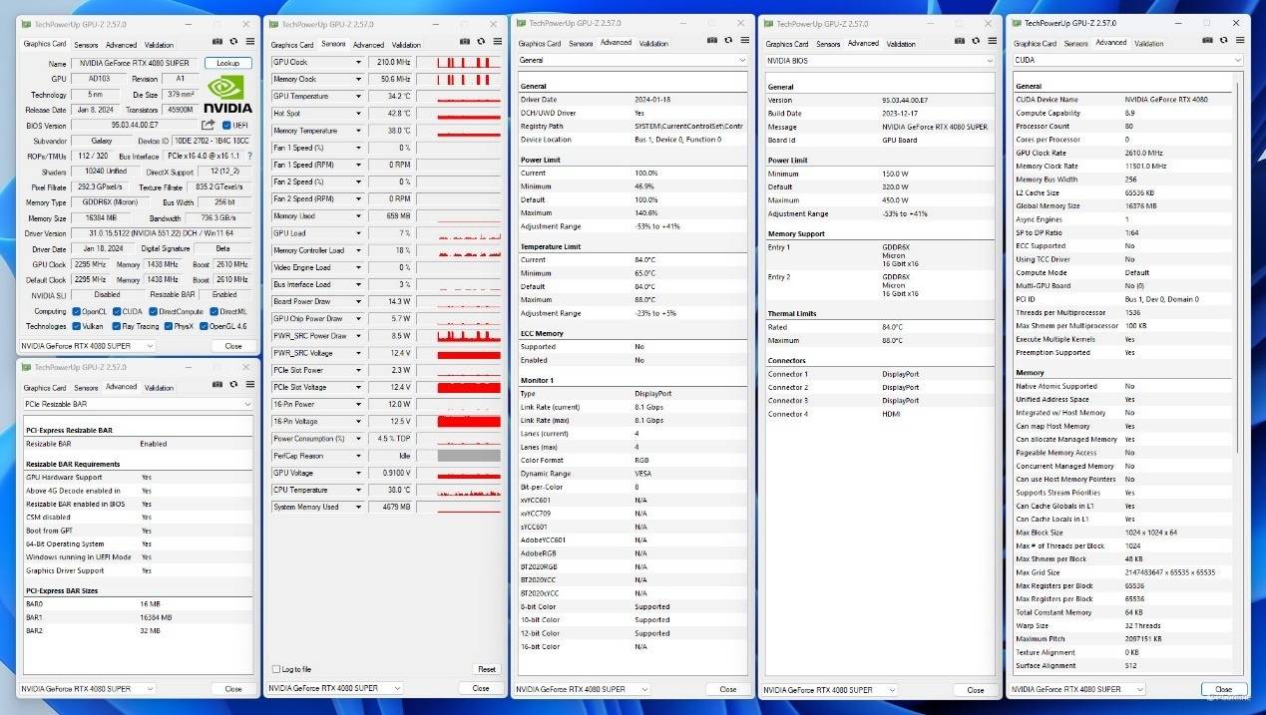Viewport: 1266px width, 715px height.
Task: Toggle the Ray Tracing checkbox
Action: [x=118, y=326]
